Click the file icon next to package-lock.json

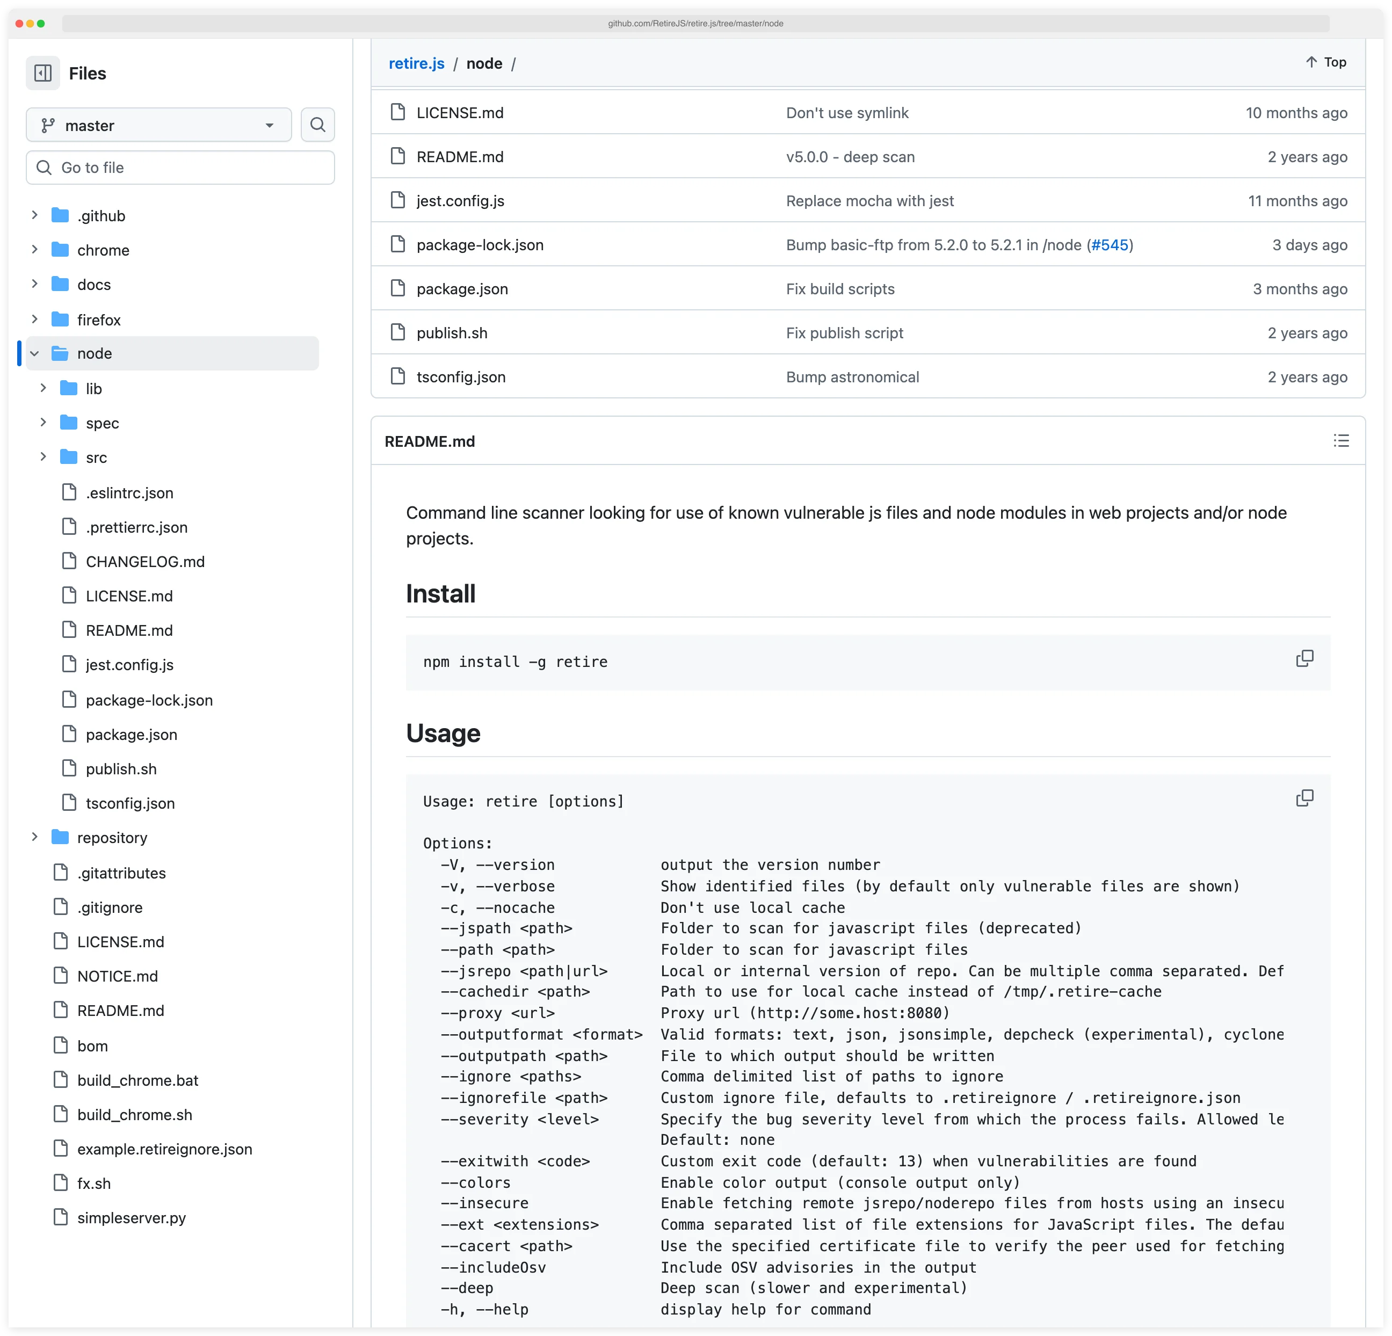pos(398,244)
